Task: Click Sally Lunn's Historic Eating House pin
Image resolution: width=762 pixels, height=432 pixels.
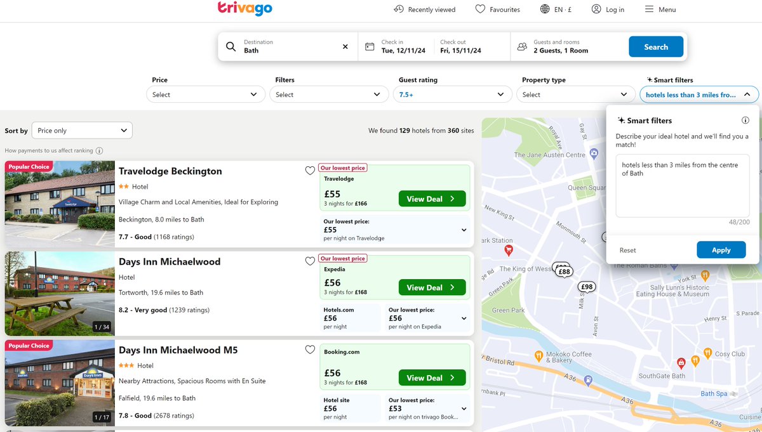Action: coord(704,276)
